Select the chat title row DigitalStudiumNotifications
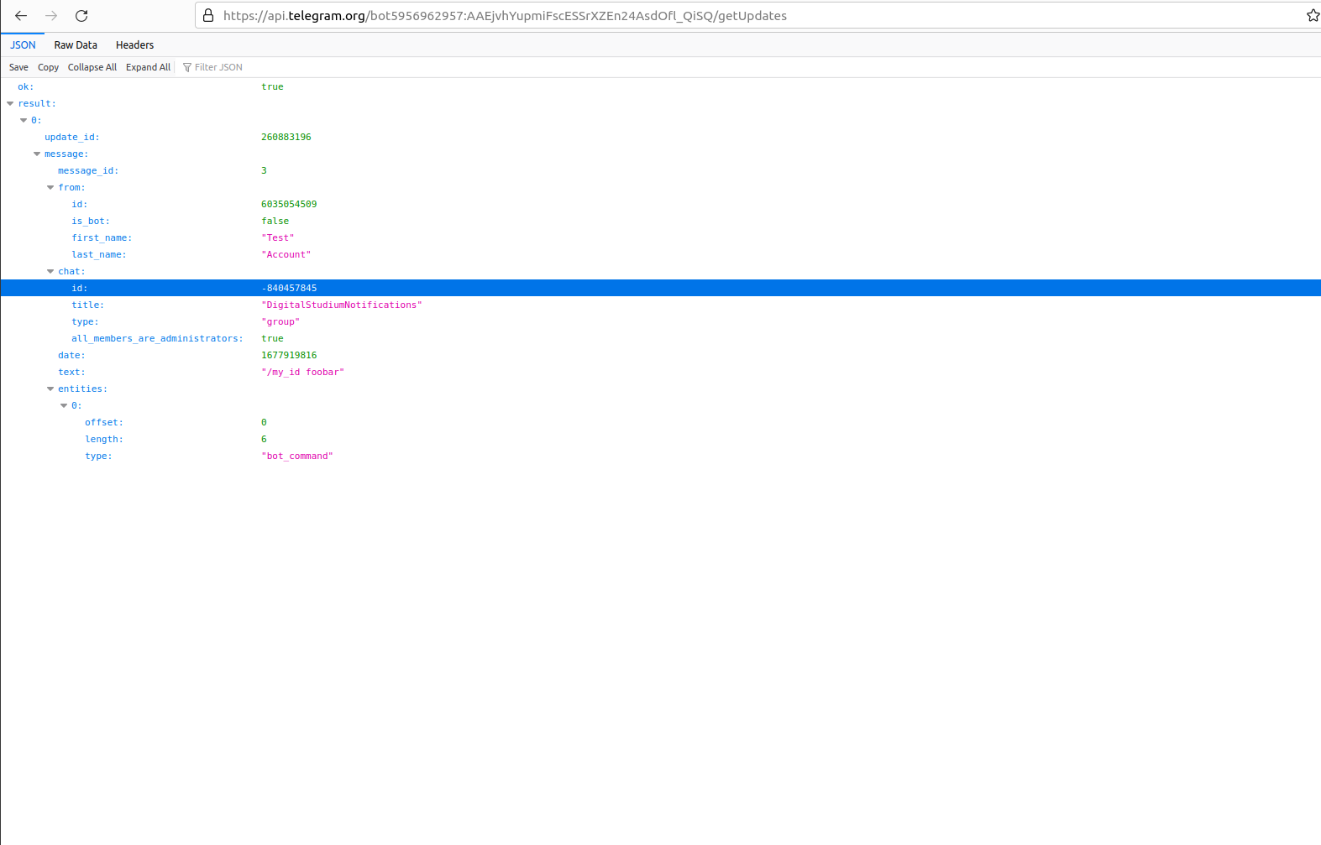This screenshot has height=845, width=1321. point(341,305)
